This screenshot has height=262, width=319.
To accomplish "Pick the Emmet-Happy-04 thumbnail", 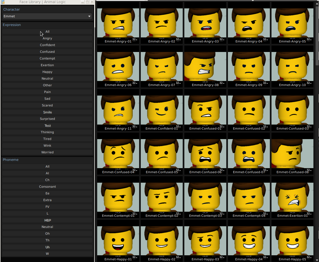I will click(249, 241).
